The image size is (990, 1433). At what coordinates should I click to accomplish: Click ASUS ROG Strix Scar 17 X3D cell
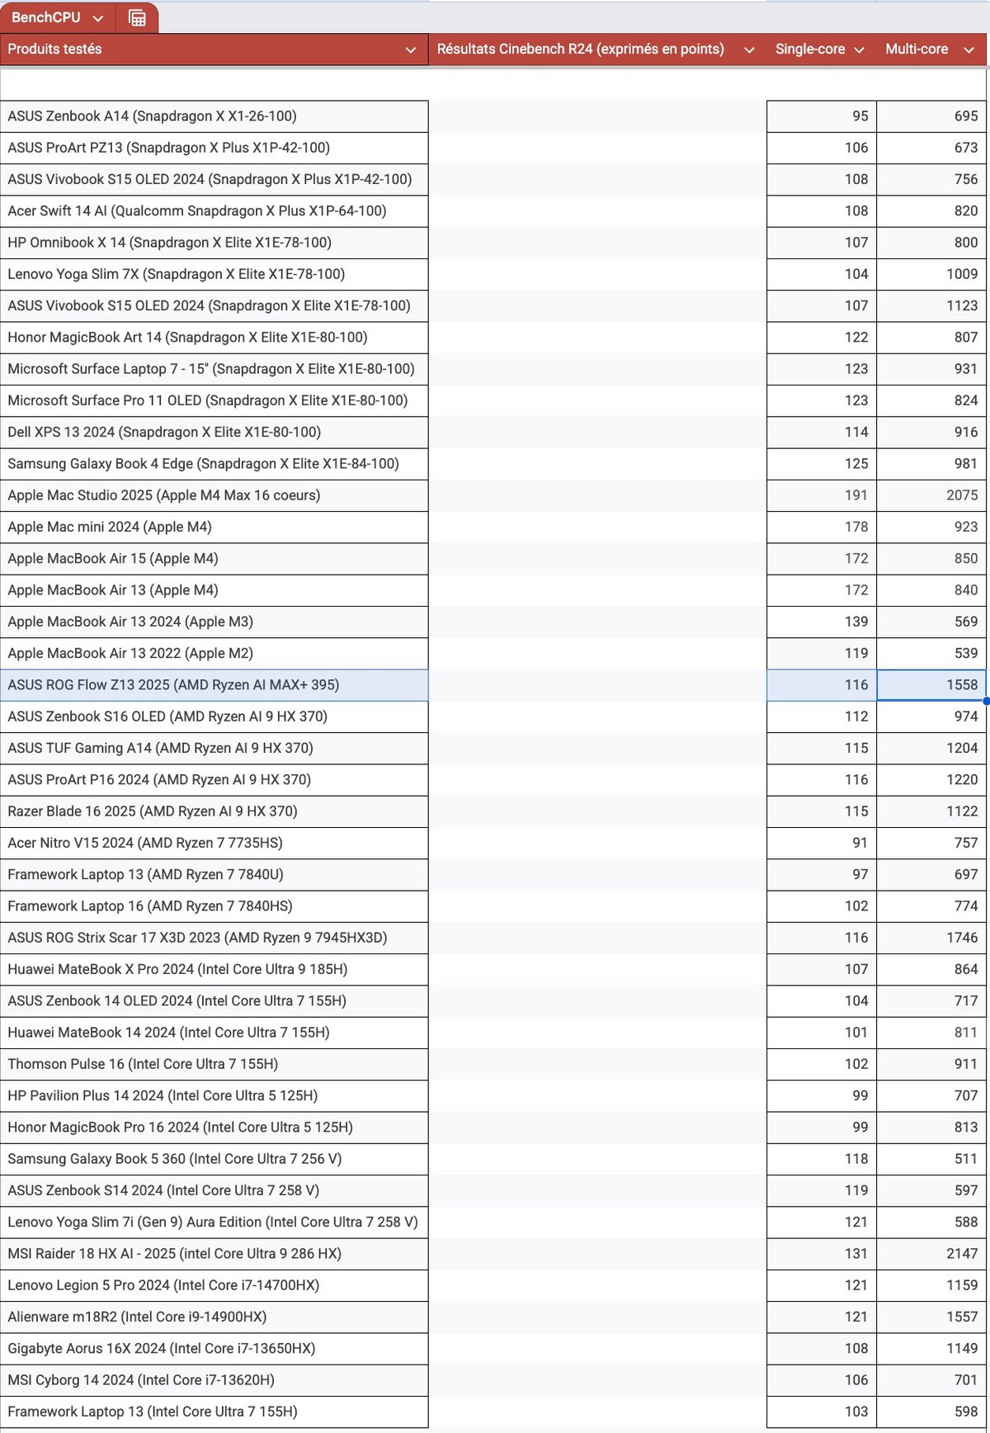coord(214,938)
